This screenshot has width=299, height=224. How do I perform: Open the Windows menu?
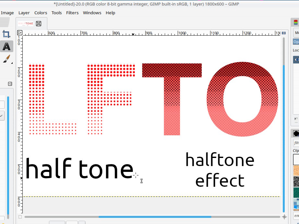[92, 13]
